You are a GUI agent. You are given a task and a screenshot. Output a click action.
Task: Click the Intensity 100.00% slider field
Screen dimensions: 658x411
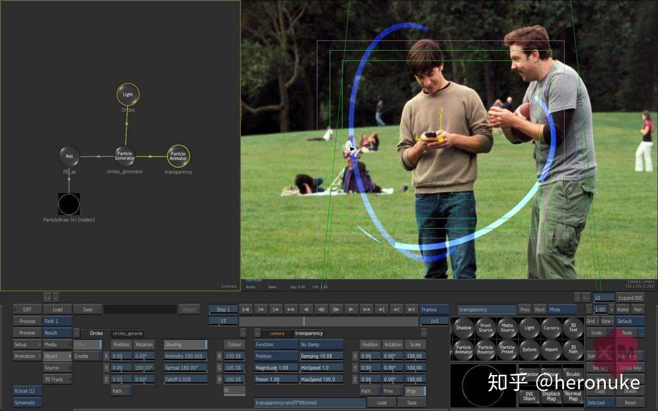coord(185,356)
